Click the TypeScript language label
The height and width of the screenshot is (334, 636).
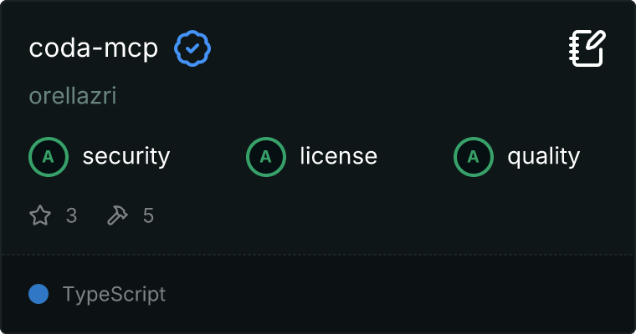tap(114, 294)
